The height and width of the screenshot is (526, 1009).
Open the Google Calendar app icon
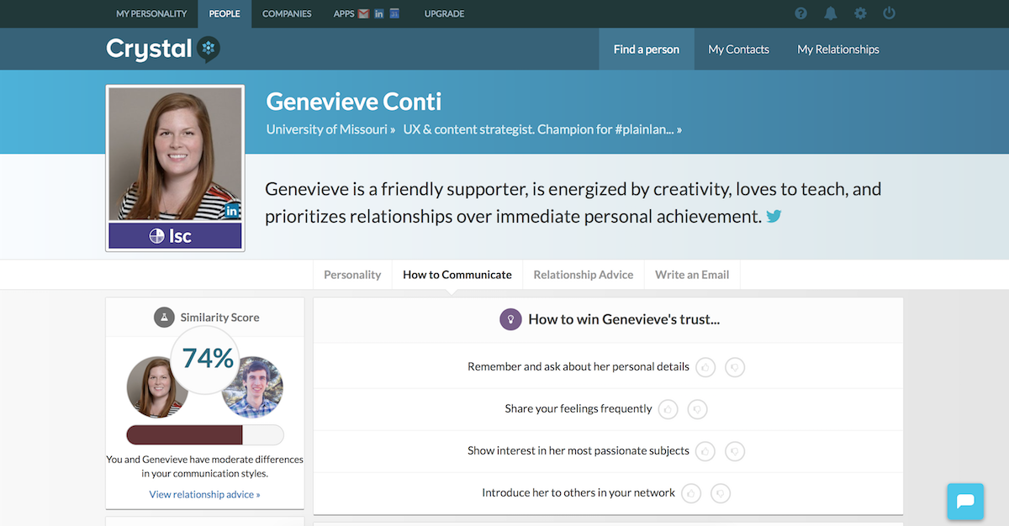coord(394,13)
